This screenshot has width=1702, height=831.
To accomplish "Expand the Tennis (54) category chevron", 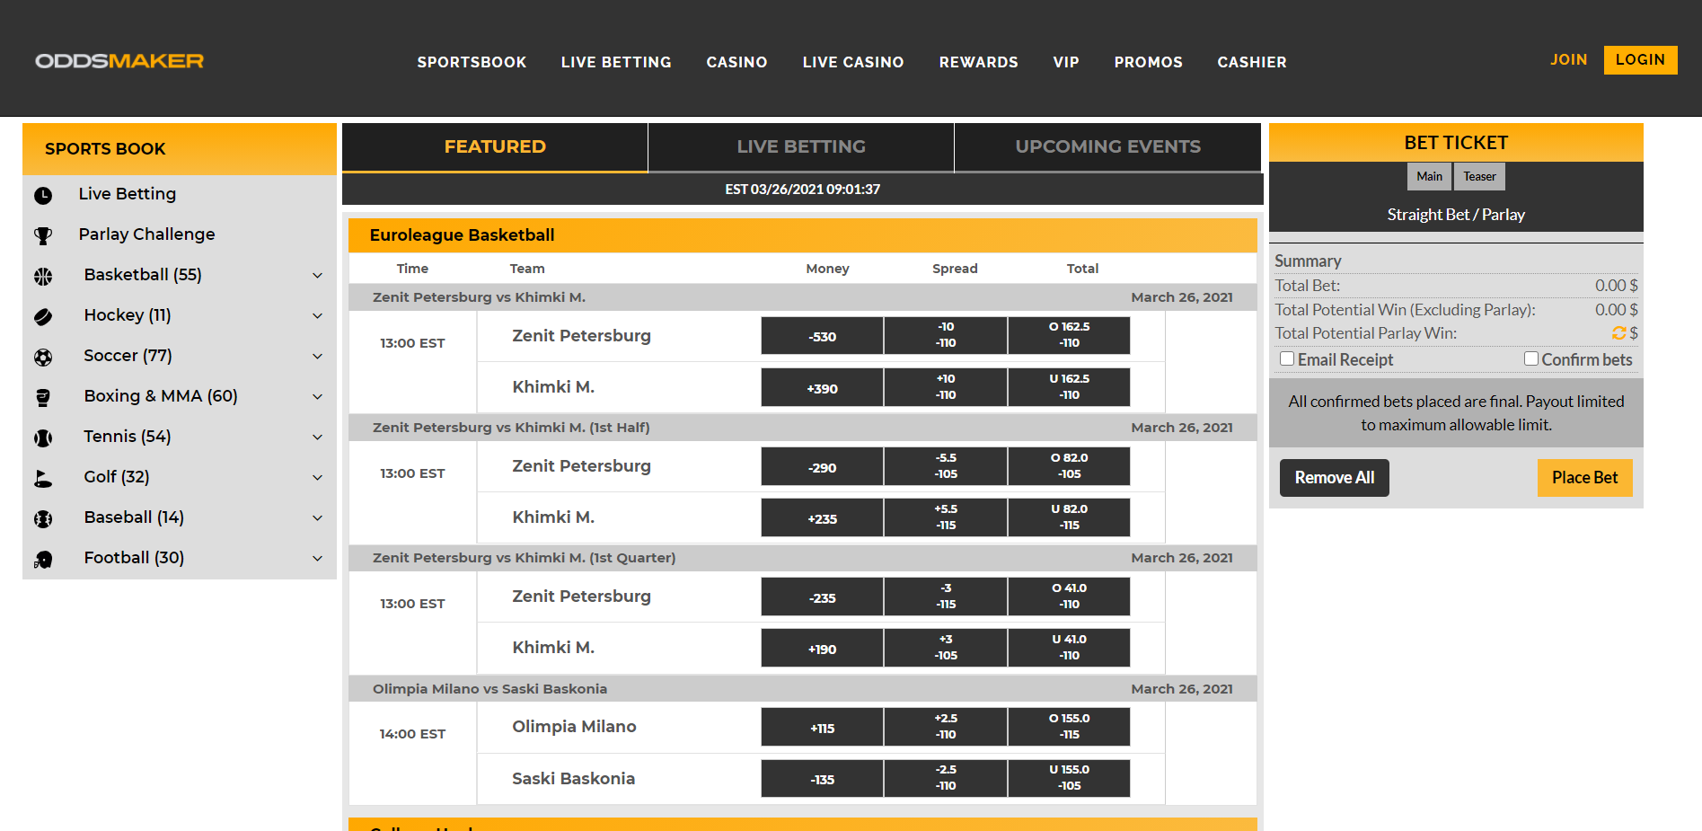I will point(317,437).
